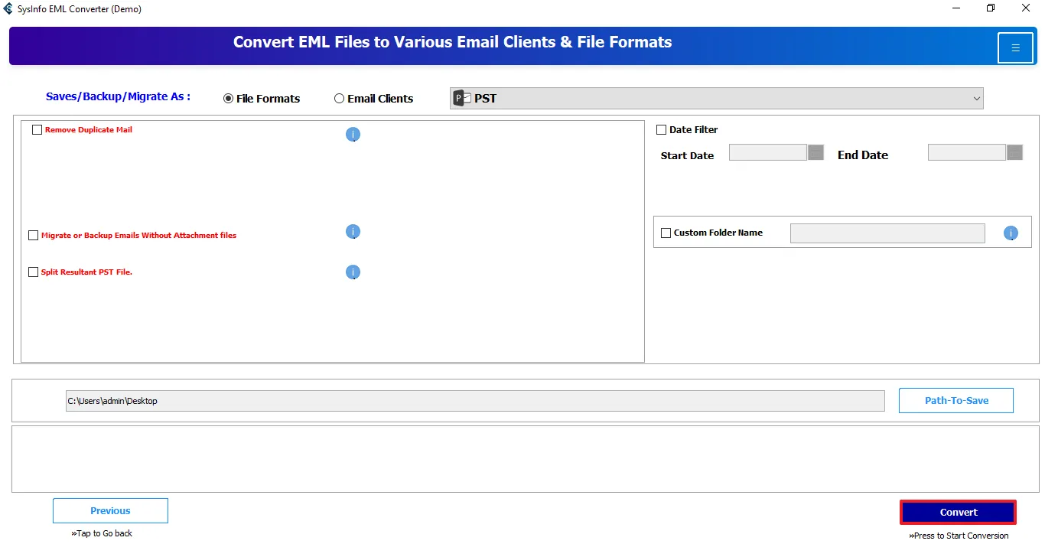This screenshot has width=1045, height=557.
Task: Click the Custom Folder Name text field
Action: pyautogui.click(x=887, y=233)
